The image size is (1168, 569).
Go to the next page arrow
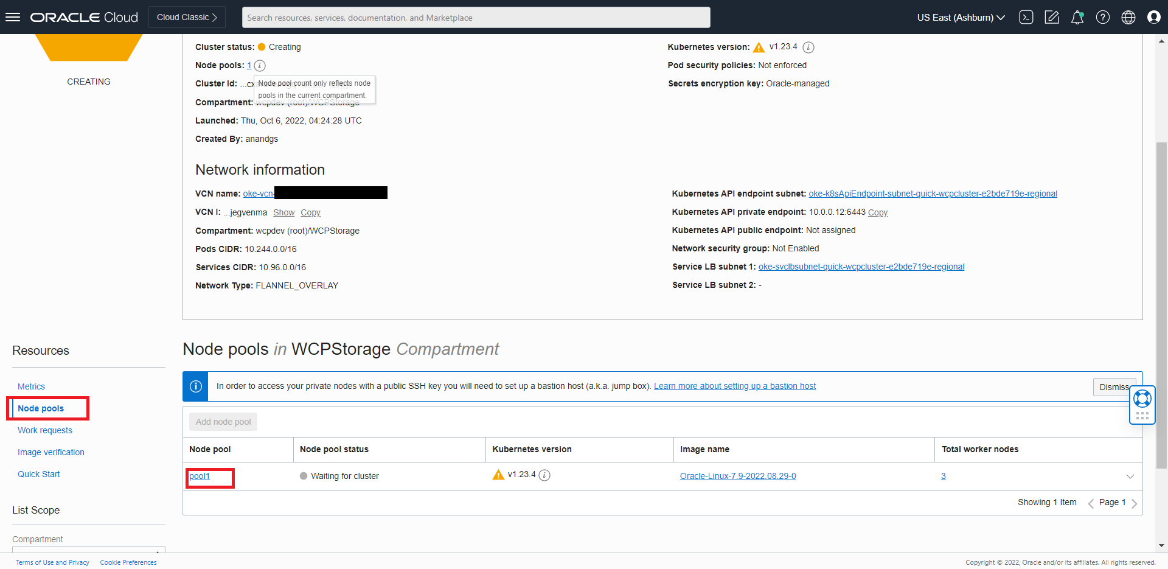[x=1134, y=503]
